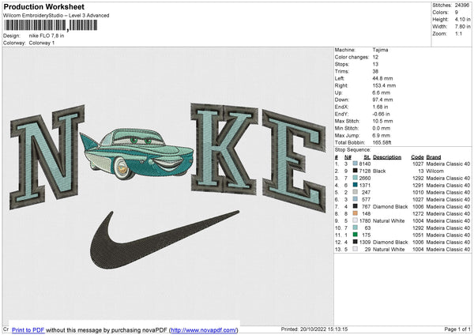
Task: Click the stop 5 gray swatch
Action: pos(355,192)
